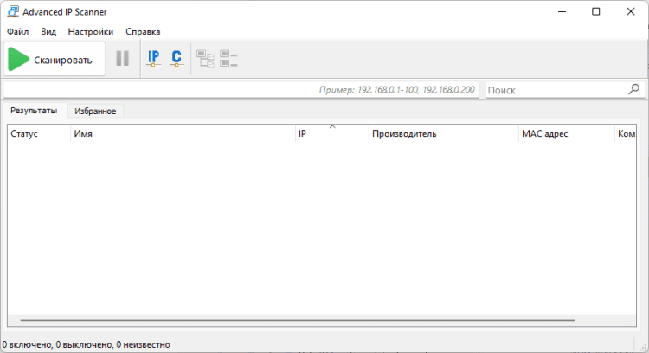Click the collapse all list icon
Viewport: 649px width, 353px height.
[x=228, y=59]
